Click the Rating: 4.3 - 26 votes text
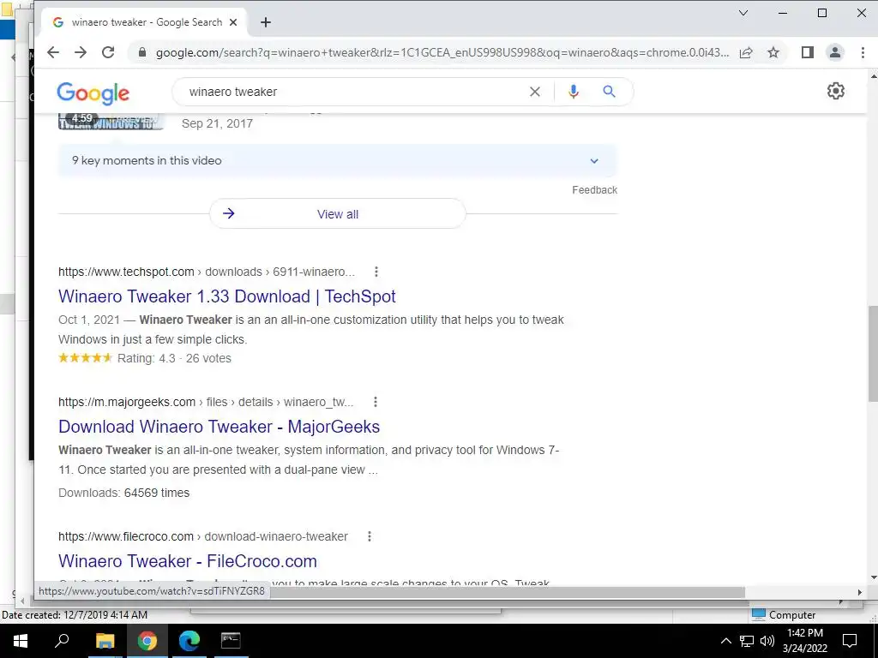878x658 pixels. [174, 358]
